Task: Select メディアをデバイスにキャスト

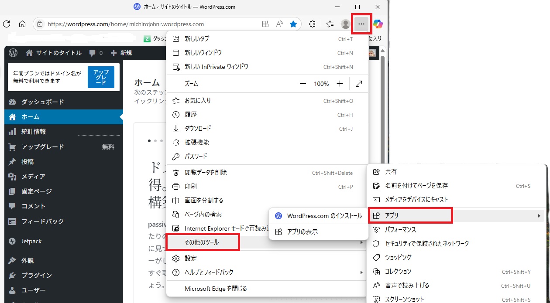Action: coord(457,200)
